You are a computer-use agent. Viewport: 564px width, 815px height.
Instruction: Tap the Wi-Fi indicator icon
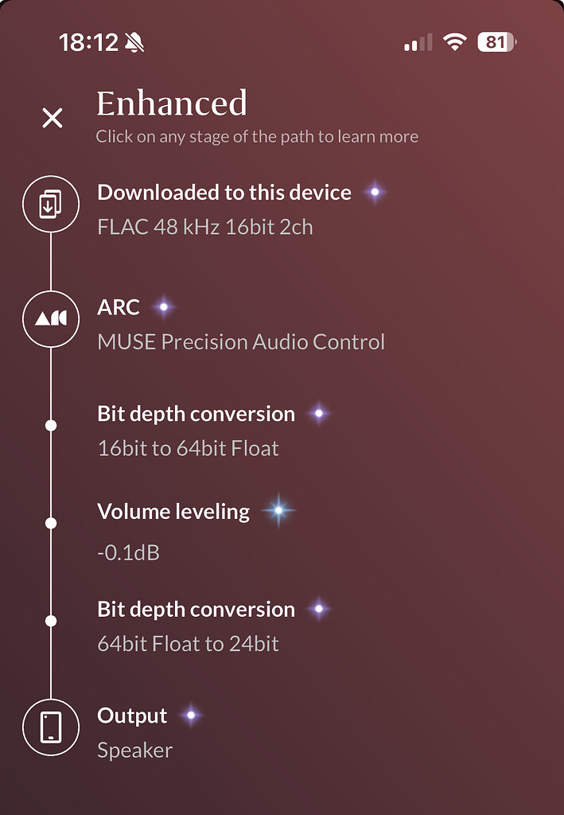click(x=454, y=43)
